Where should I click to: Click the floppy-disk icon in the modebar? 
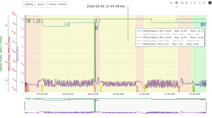tap(200, 3)
